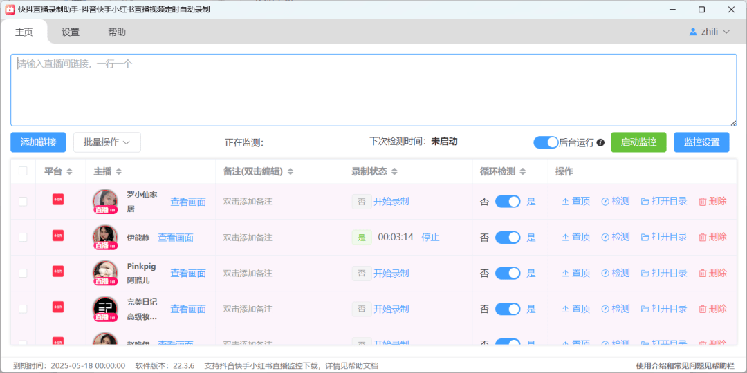Delete the 罗小仙家居 row
747x373 pixels.
point(712,201)
